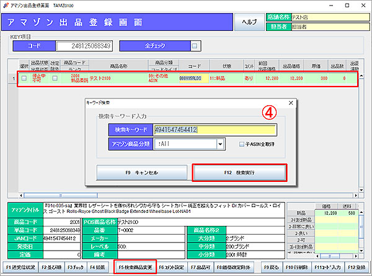This screenshot has height=276, width=372.
Task: Click the F12 検索実行 button
Action: pos(238,172)
